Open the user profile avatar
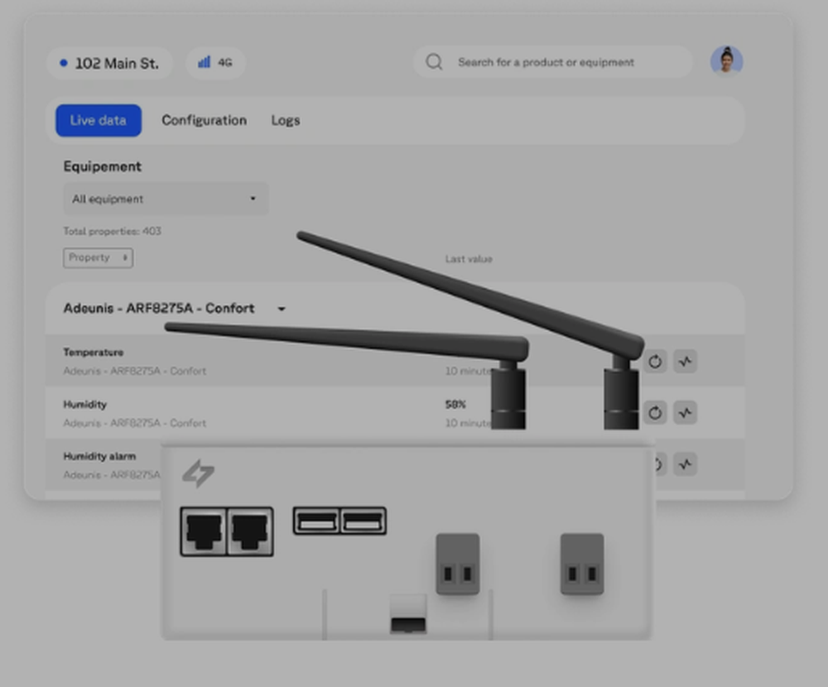This screenshot has height=687, width=828. (726, 61)
